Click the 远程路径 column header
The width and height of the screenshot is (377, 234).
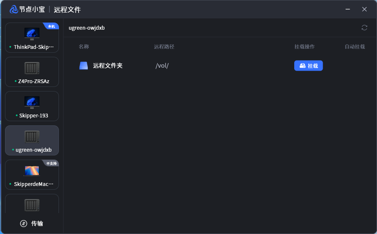coord(164,47)
